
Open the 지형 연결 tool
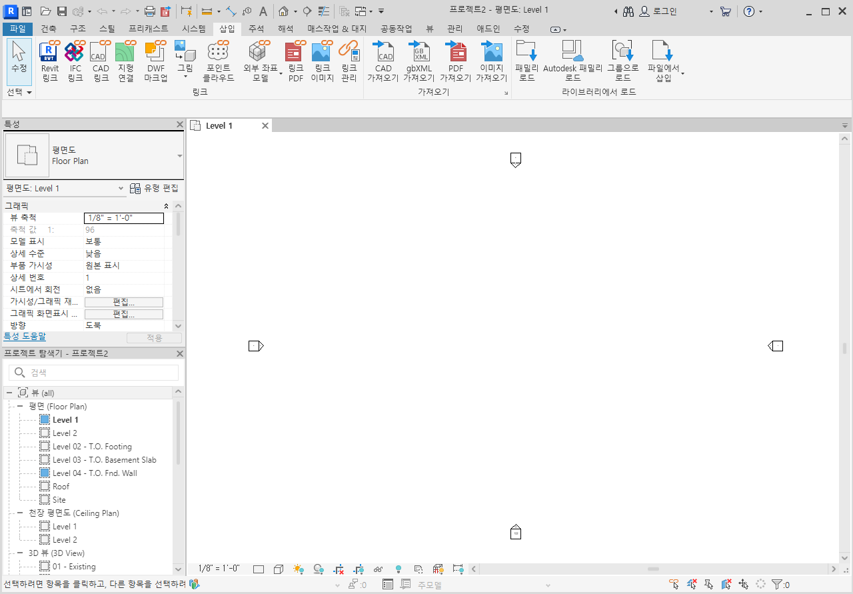126,61
